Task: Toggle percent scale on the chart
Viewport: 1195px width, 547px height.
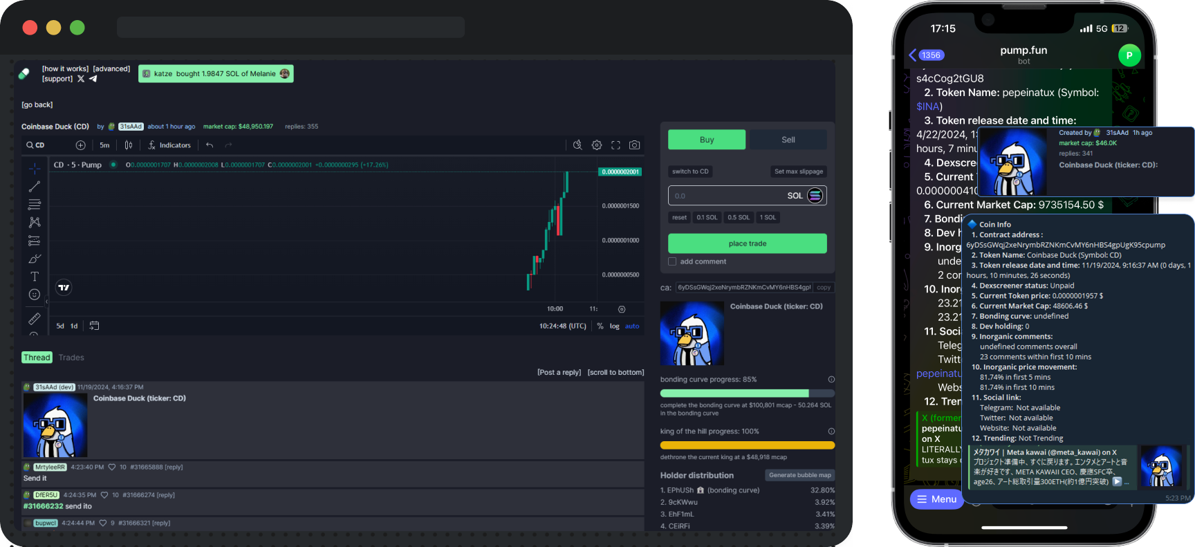Action: click(x=600, y=326)
